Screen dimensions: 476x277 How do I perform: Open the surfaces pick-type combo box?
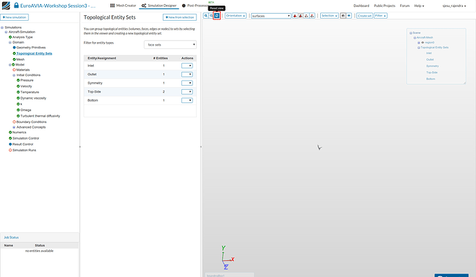[x=271, y=16]
